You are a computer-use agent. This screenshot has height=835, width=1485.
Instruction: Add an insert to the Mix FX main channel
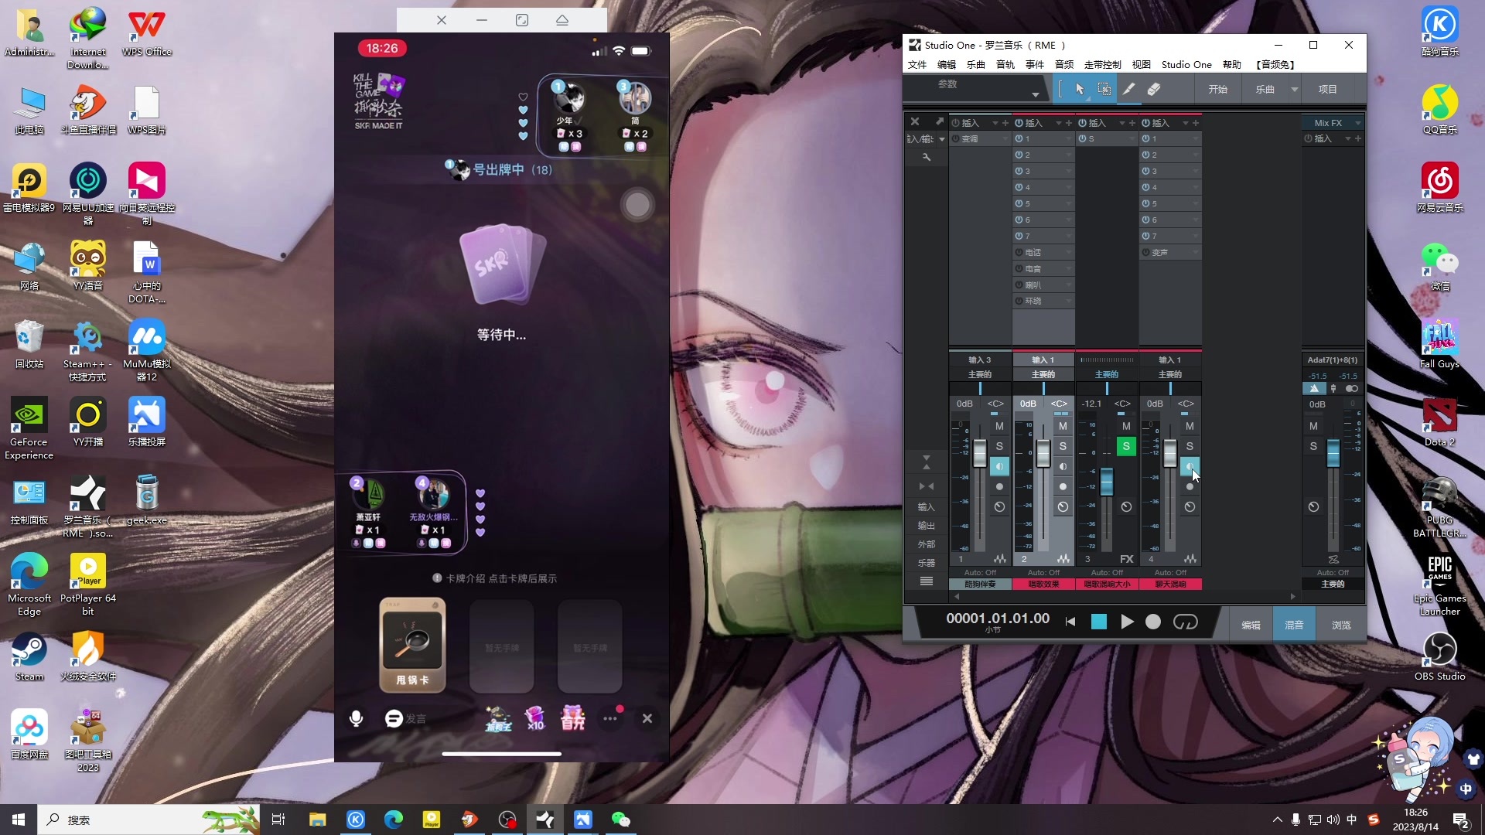pos(1358,138)
